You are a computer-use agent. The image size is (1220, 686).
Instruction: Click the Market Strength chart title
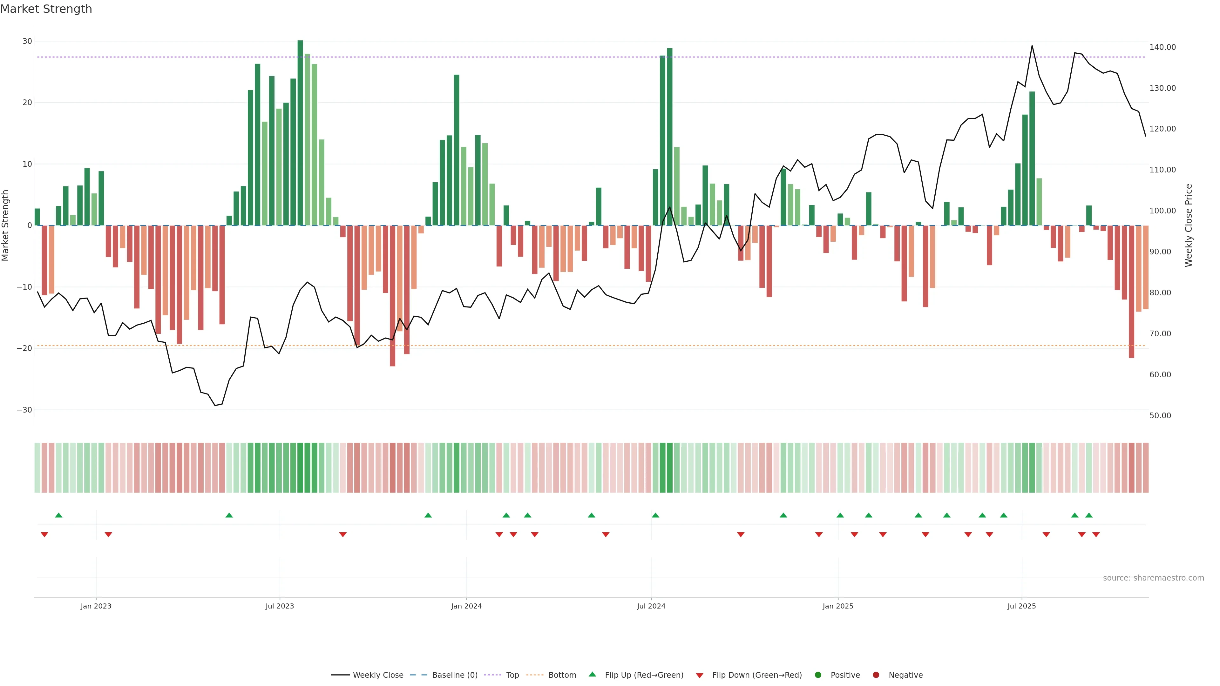coord(46,9)
